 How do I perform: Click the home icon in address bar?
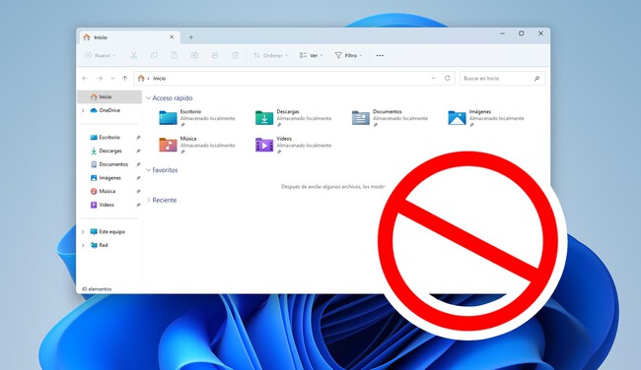point(141,78)
